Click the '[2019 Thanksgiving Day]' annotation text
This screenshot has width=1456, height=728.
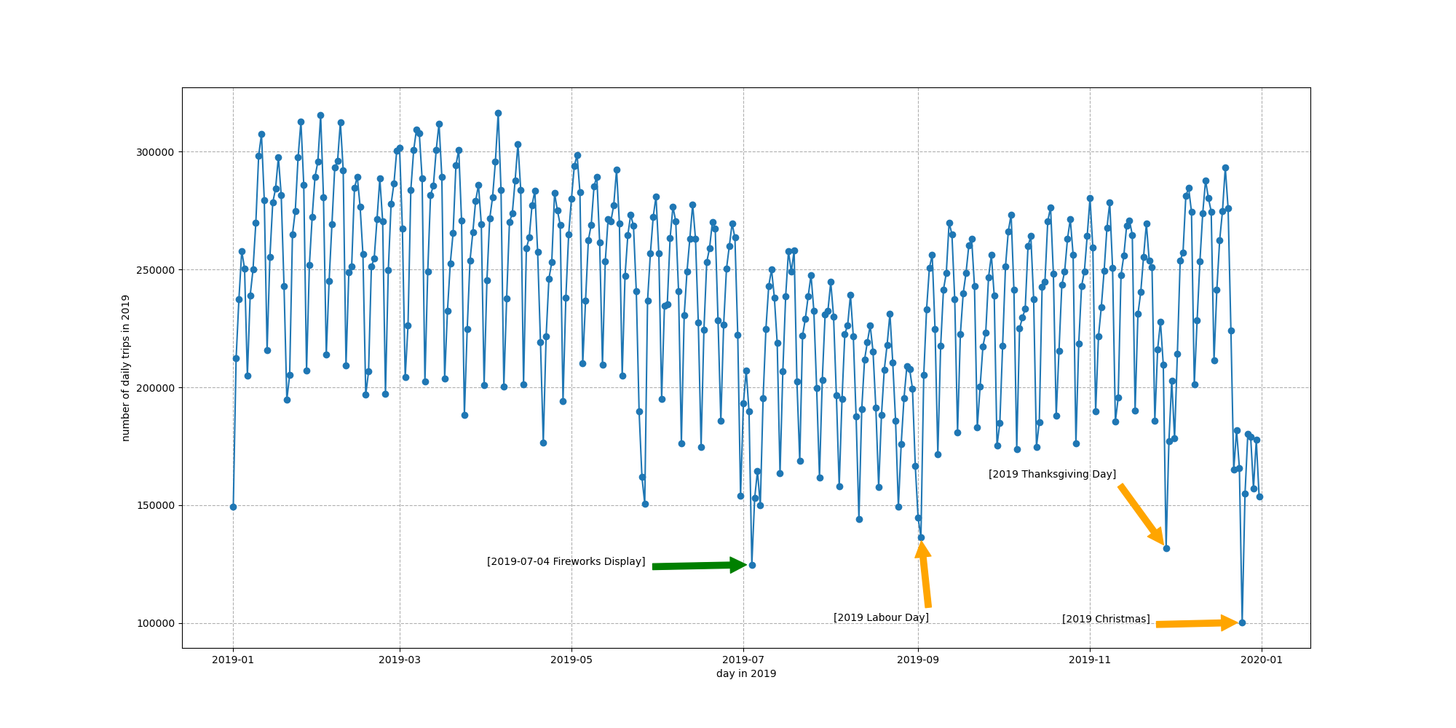[1052, 474]
